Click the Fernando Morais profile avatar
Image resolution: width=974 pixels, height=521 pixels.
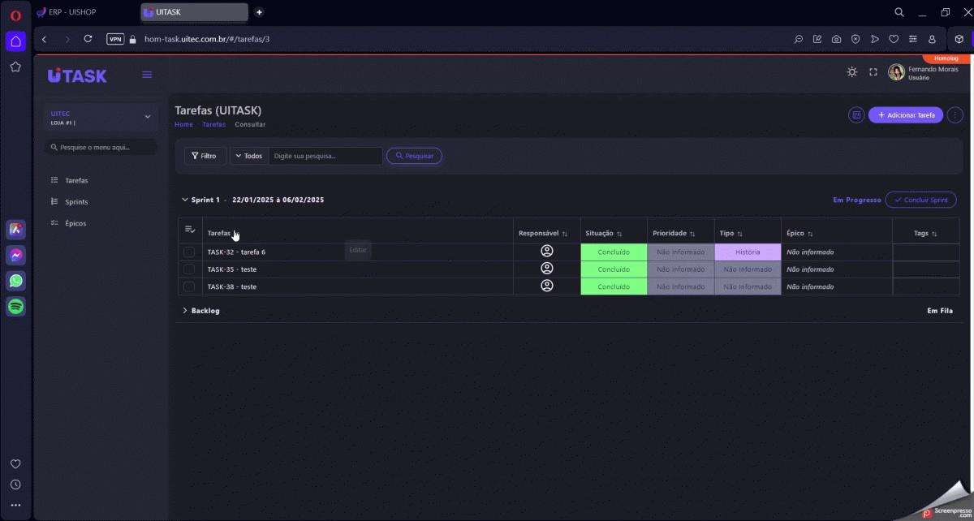[896, 72]
